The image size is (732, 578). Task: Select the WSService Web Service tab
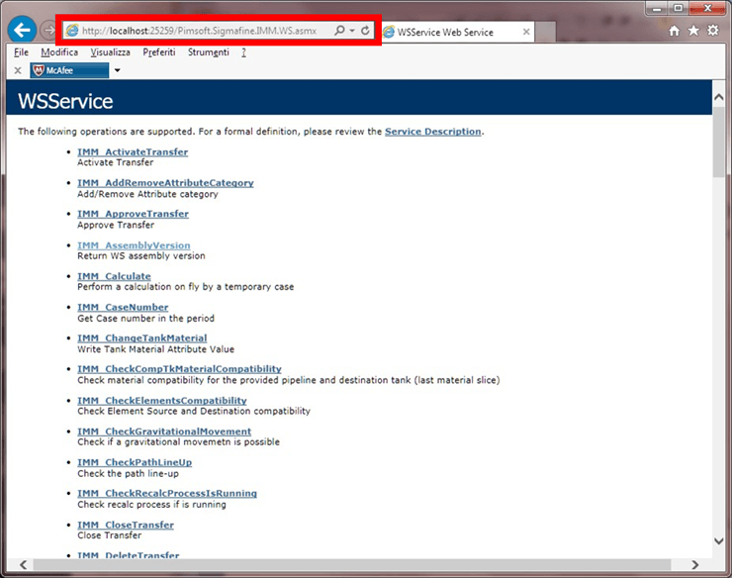tap(457, 32)
